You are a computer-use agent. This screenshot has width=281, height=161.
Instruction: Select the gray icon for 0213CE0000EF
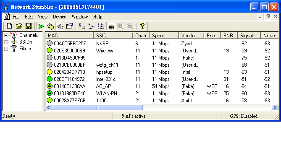50,65
